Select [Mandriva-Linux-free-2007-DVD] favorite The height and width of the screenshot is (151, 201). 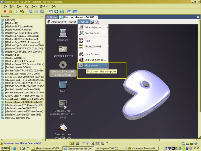pyautogui.click(x=21, y=108)
